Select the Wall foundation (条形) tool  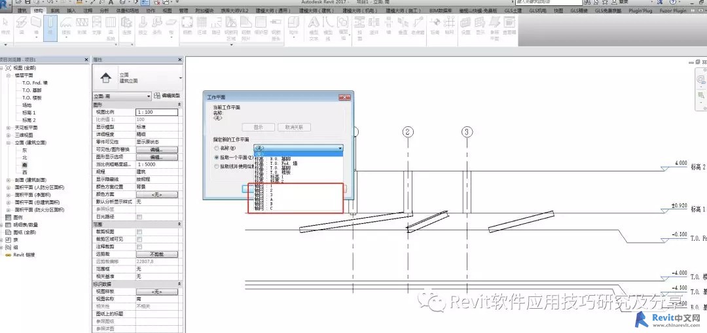click(157, 26)
